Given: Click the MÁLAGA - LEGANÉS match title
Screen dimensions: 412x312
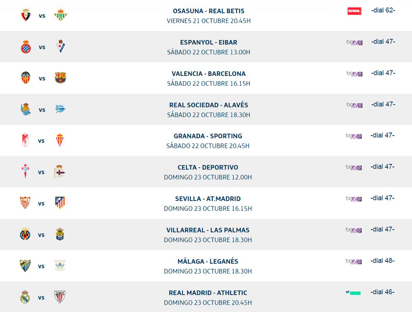Looking at the screenshot, I should pos(207,261).
